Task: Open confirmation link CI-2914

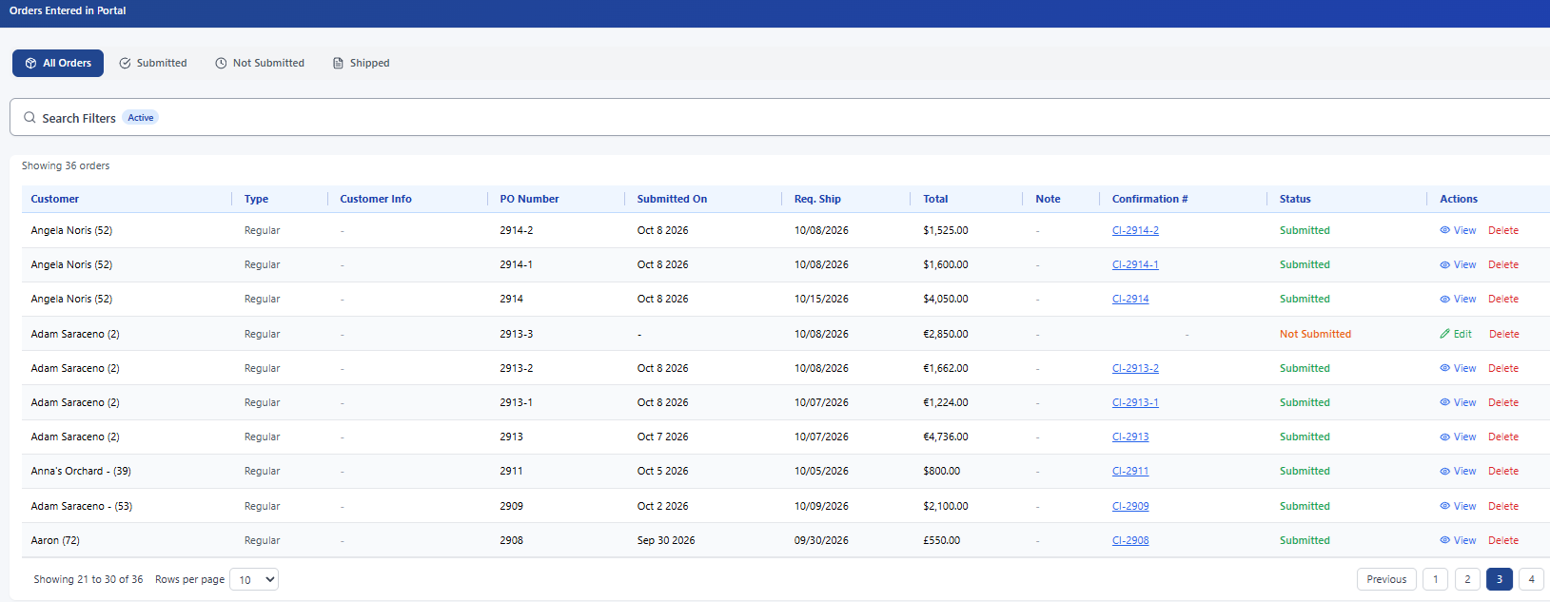Action: coord(1130,299)
